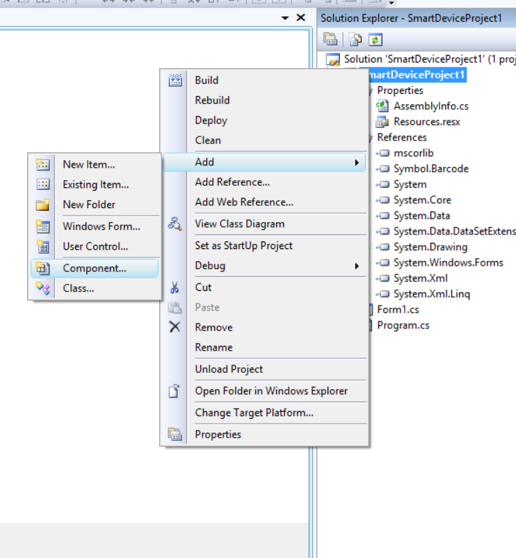Click the System.Xml.Linq reference icon
The width and height of the screenshot is (516, 558).
pos(383,294)
